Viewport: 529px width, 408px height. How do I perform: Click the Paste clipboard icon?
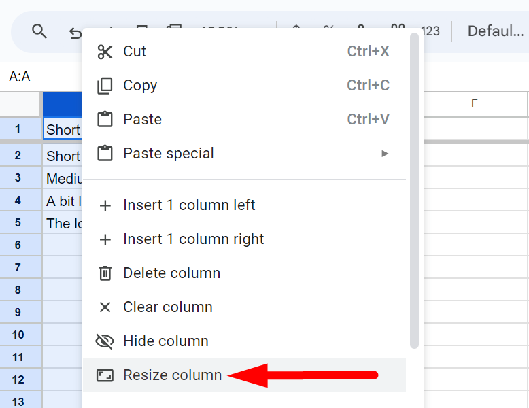pos(105,120)
